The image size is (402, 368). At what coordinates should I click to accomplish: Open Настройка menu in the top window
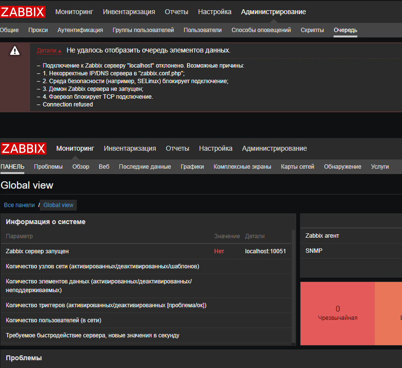[215, 12]
